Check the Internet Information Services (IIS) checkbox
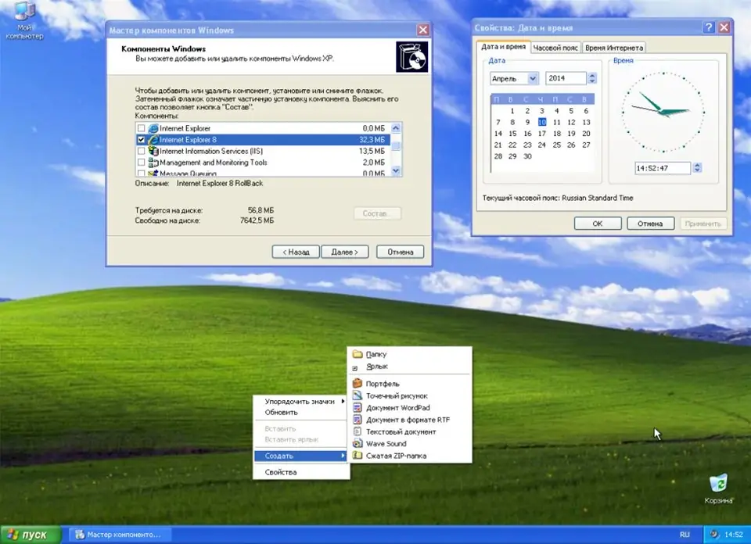The height and width of the screenshot is (544, 751). [x=141, y=151]
